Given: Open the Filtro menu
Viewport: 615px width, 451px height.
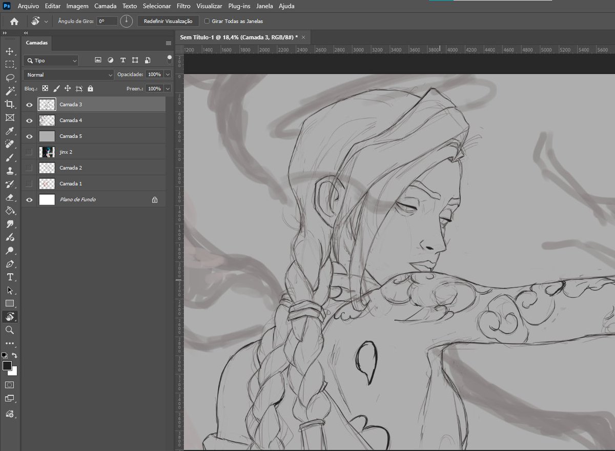Looking at the screenshot, I should pyautogui.click(x=183, y=6).
